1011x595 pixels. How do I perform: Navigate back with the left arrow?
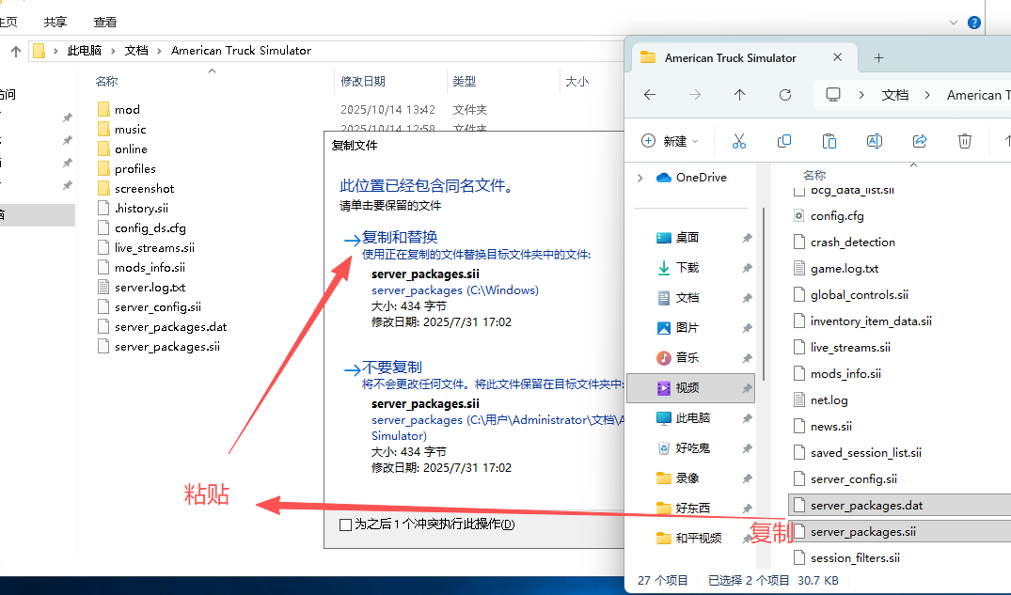pyautogui.click(x=650, y=95)
